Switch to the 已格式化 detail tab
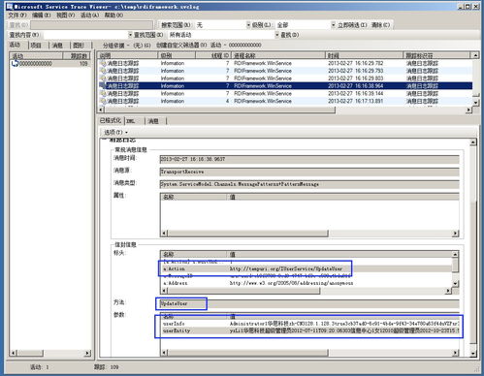Viewport: 484px width, 376px height. 111,120
